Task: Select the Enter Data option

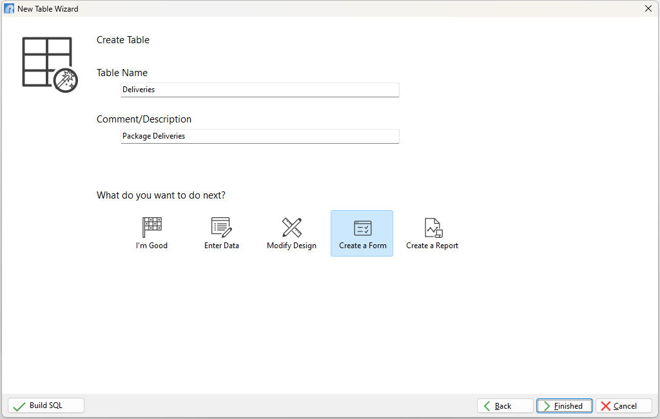Action: pos(222,233)
